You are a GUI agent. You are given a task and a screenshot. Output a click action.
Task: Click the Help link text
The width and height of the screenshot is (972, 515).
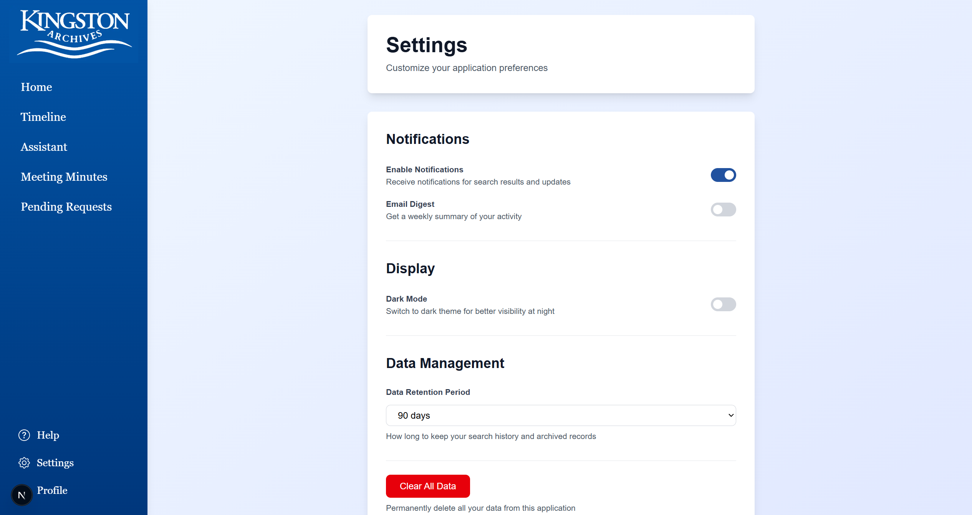click(x=48, y=435)
